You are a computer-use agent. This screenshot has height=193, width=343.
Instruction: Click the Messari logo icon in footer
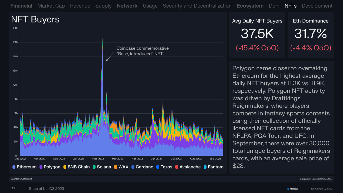pyautogui.click(x=288, y=189)
